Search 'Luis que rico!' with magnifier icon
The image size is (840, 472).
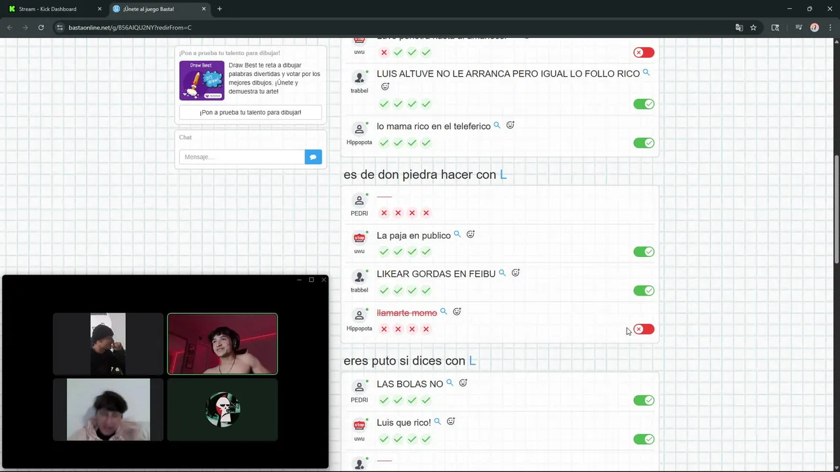coord(438,422)
